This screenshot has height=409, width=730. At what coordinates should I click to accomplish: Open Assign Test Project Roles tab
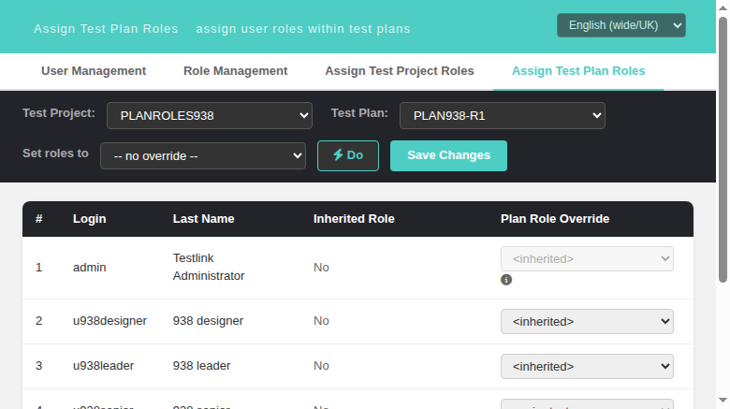point(400,71)
